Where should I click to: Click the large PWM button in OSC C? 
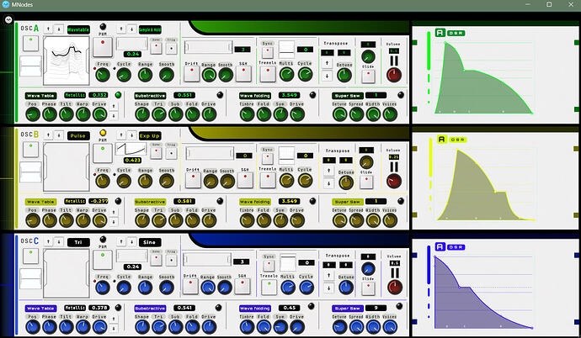[x=103, y=260]
